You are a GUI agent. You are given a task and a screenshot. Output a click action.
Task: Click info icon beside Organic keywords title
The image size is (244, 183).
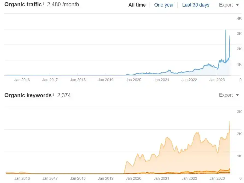click(54, 95)
